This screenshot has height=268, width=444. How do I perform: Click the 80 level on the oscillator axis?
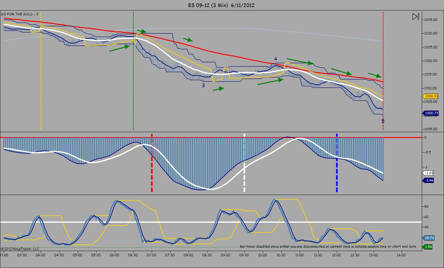(x=426, y=206)
